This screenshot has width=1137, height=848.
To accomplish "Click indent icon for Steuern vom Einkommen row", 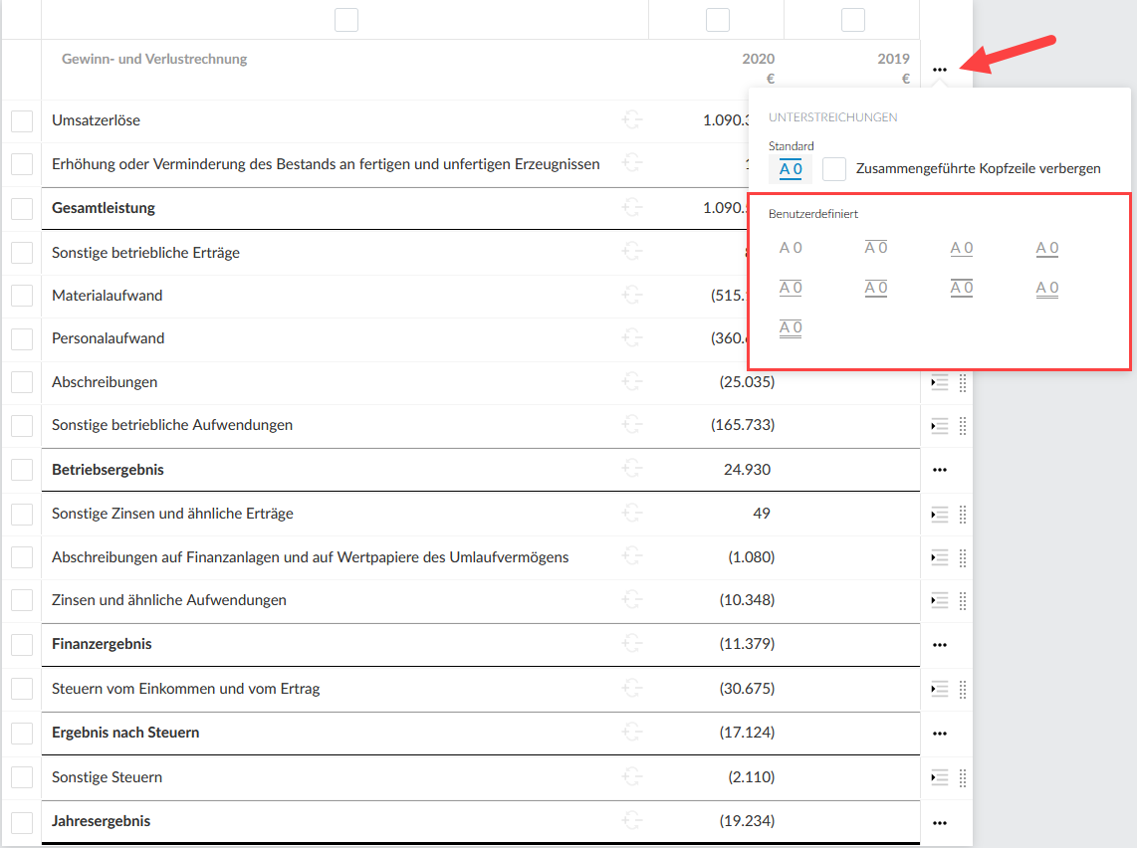I will (x=940, y=689).
